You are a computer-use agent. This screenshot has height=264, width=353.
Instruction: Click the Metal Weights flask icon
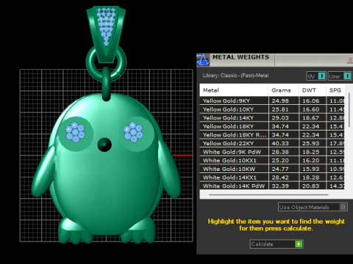point(203,60)
